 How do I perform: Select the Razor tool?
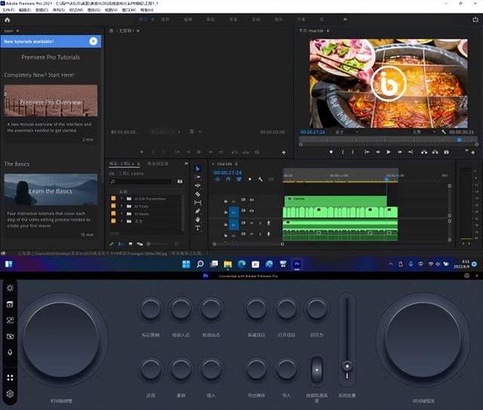tap(198, 194)
